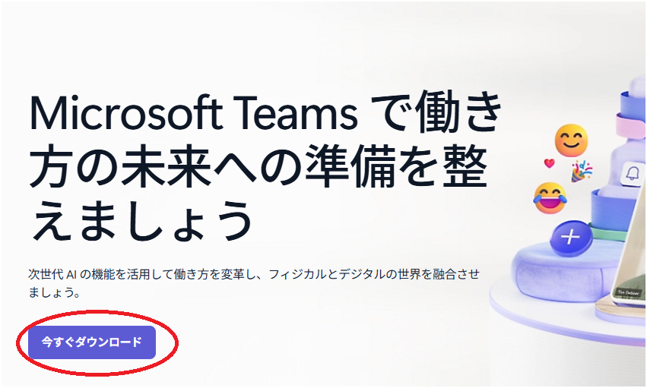Click the Tim Deboer name label on phone
Screen dimensions: 647x388
click(x=629, y=292)
